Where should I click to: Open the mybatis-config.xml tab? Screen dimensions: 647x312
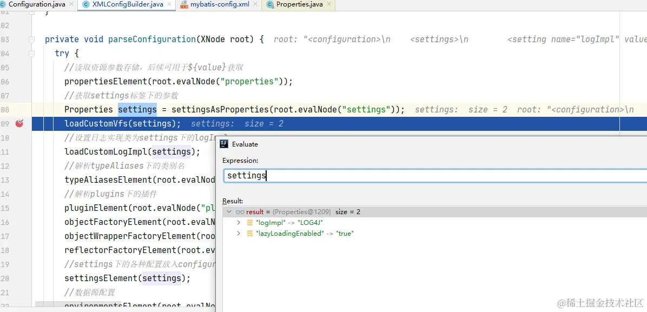[220, 4]
